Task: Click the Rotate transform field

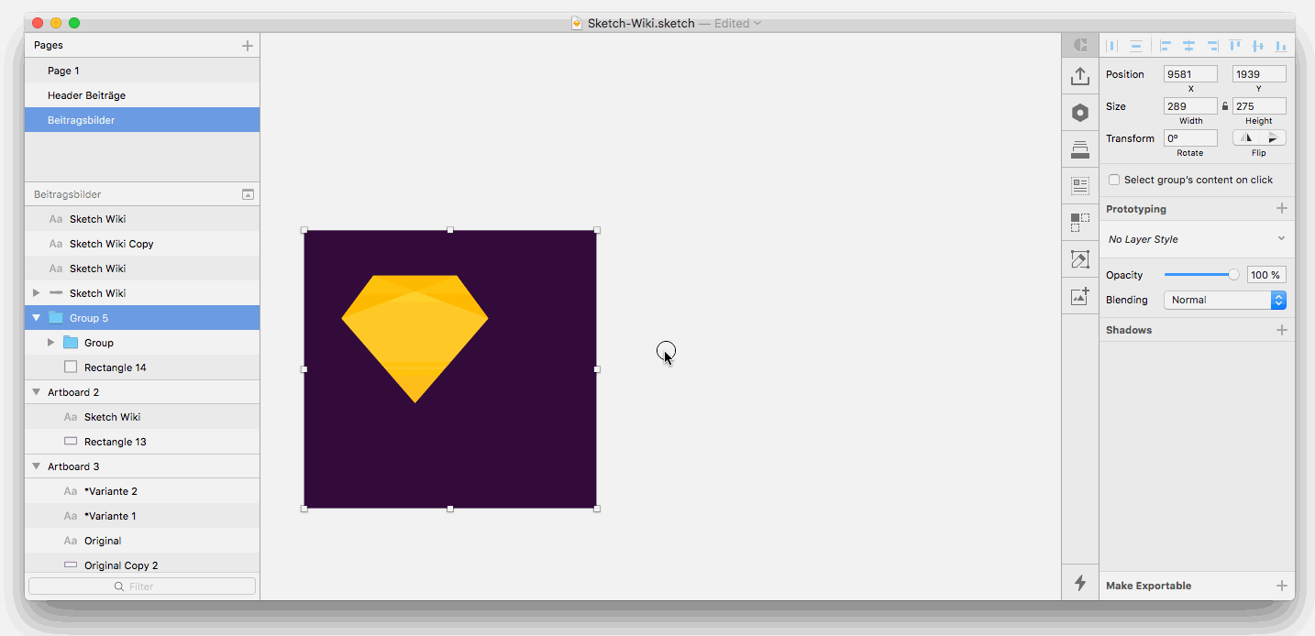Action: 1190,138
